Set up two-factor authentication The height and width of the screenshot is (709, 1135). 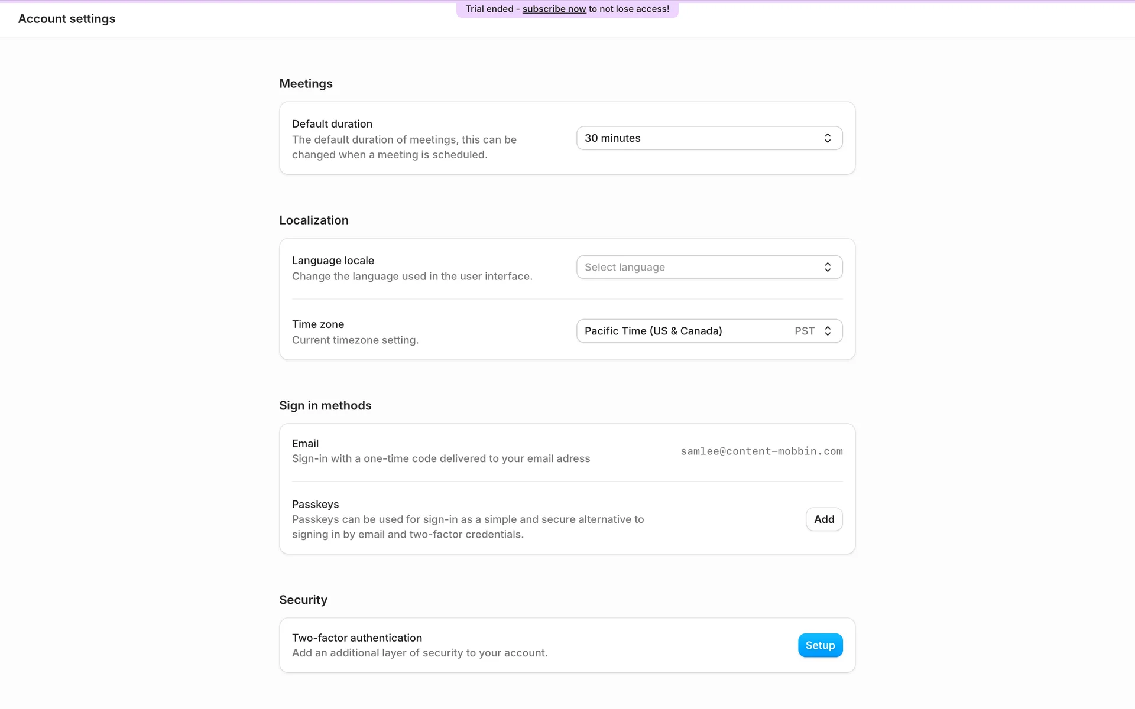[820, 645]
